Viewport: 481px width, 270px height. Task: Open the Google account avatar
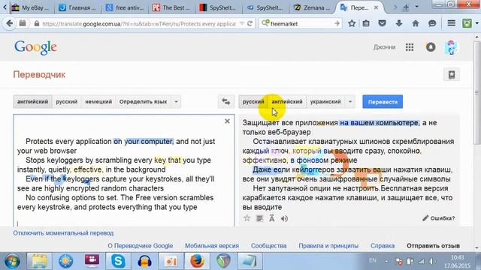pos(451,47)
